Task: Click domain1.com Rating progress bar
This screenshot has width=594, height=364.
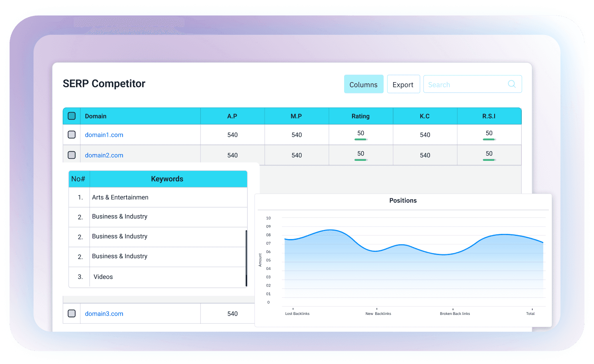Action: (x=360, y=139)
